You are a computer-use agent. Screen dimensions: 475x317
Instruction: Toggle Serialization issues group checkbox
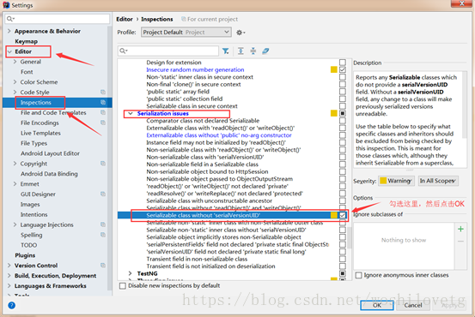coord(343,113)
